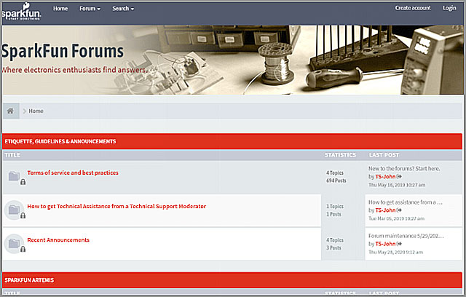Click 'Thu May 16, 2019 10:27 am' date
Viewport: 466px width, 297px height.
[x=397, y=185]
